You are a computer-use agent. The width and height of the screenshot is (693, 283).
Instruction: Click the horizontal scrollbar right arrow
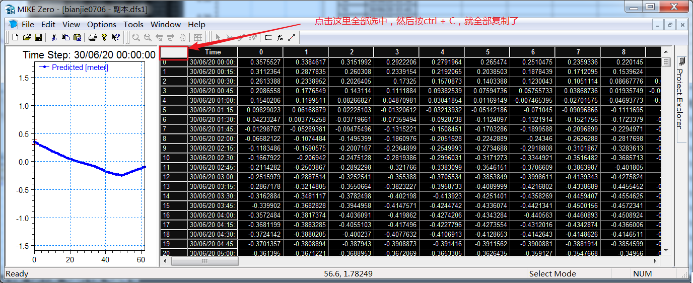(656, 261)
